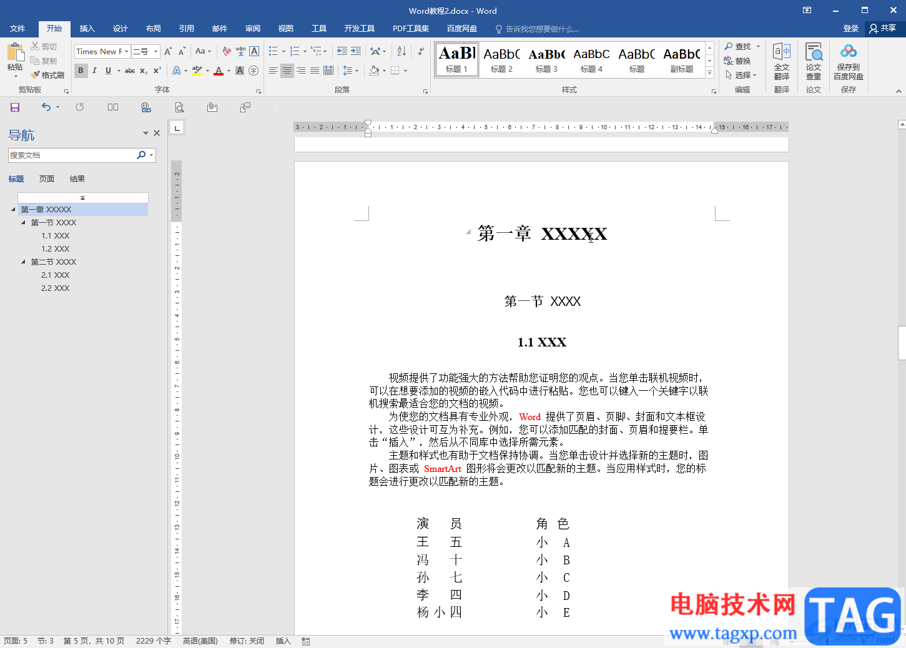Open the font name combo box
The width and height of the screenshot is (906, 648).
102,51
